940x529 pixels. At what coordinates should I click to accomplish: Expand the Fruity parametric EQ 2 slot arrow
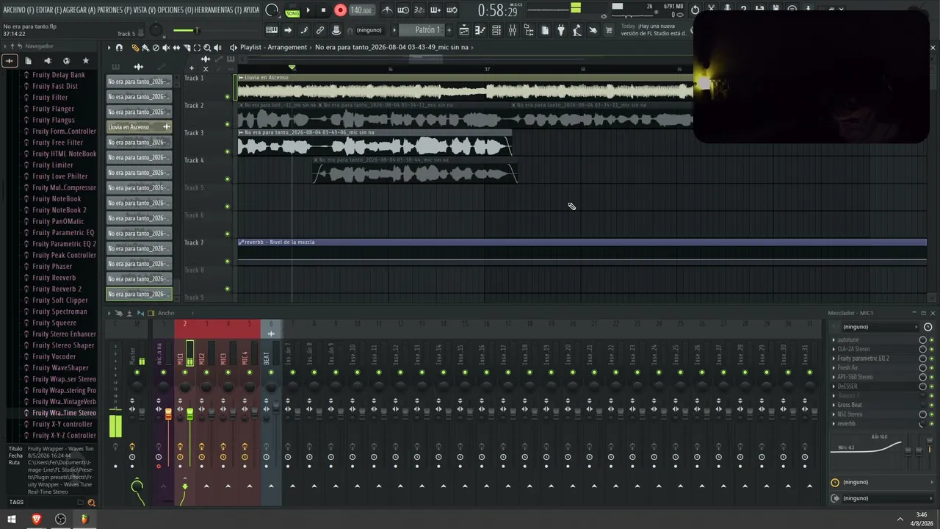834,359
